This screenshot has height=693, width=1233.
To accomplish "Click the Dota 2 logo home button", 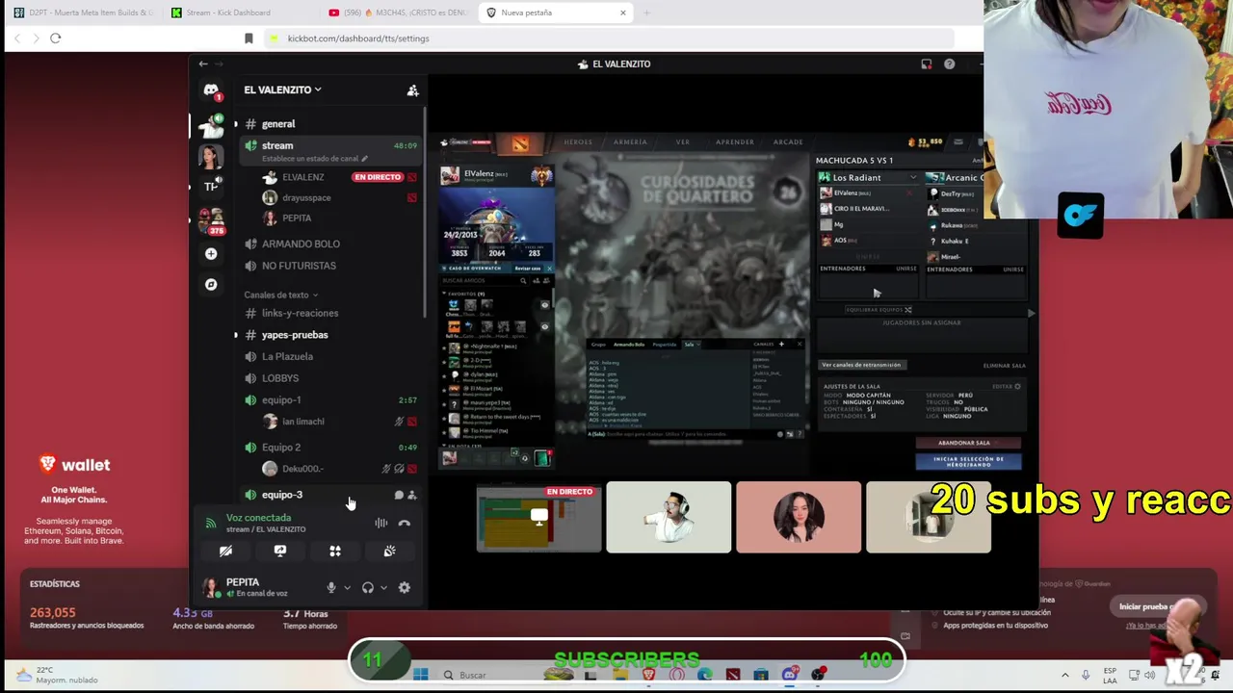I will coord(520,143).
